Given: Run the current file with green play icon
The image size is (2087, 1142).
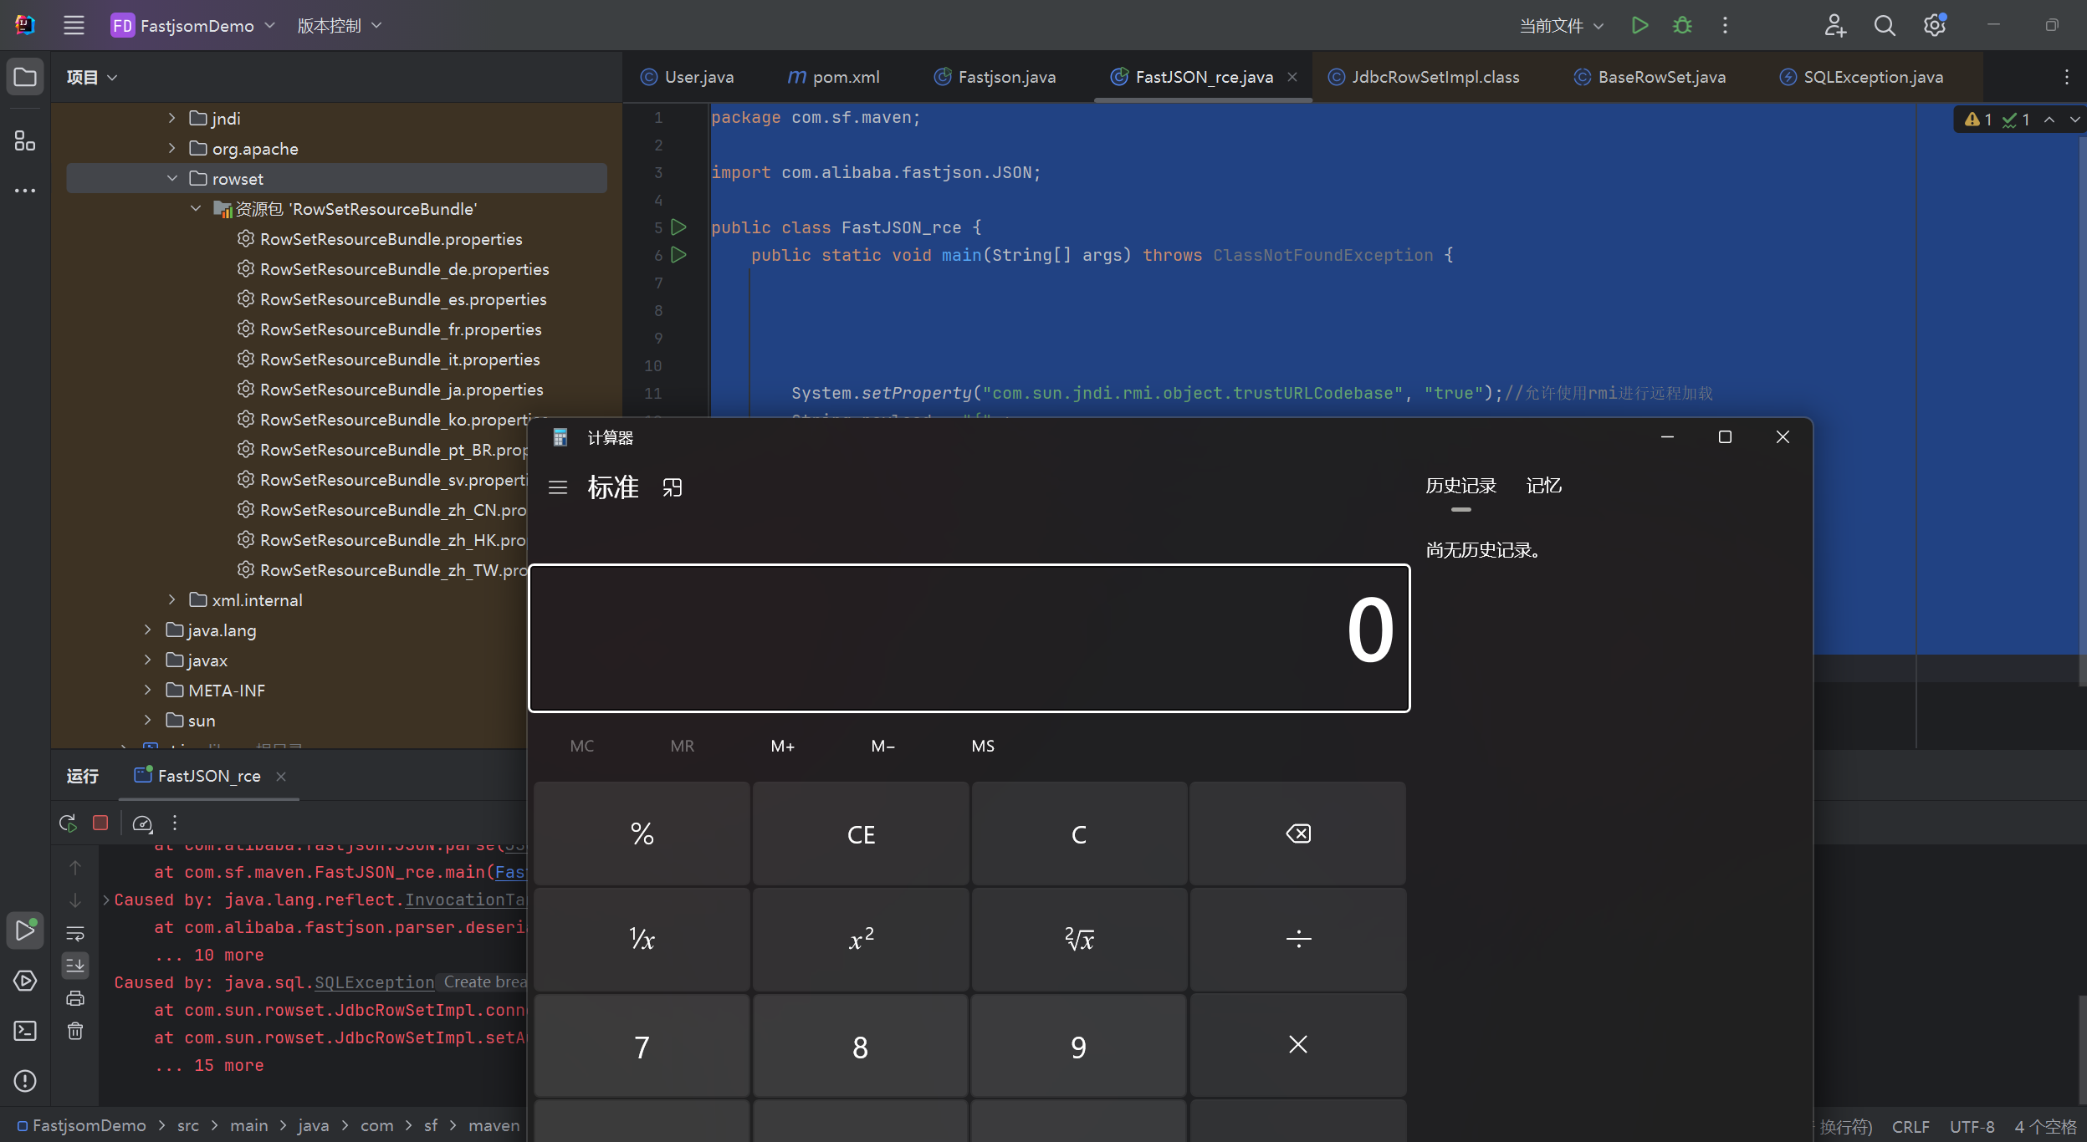Looking at the screenshot, I should (x=1639, y=25).
